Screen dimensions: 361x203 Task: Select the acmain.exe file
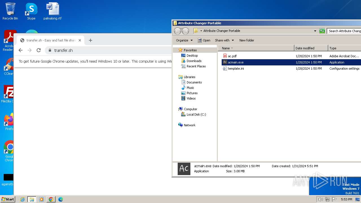coord(291,62)
